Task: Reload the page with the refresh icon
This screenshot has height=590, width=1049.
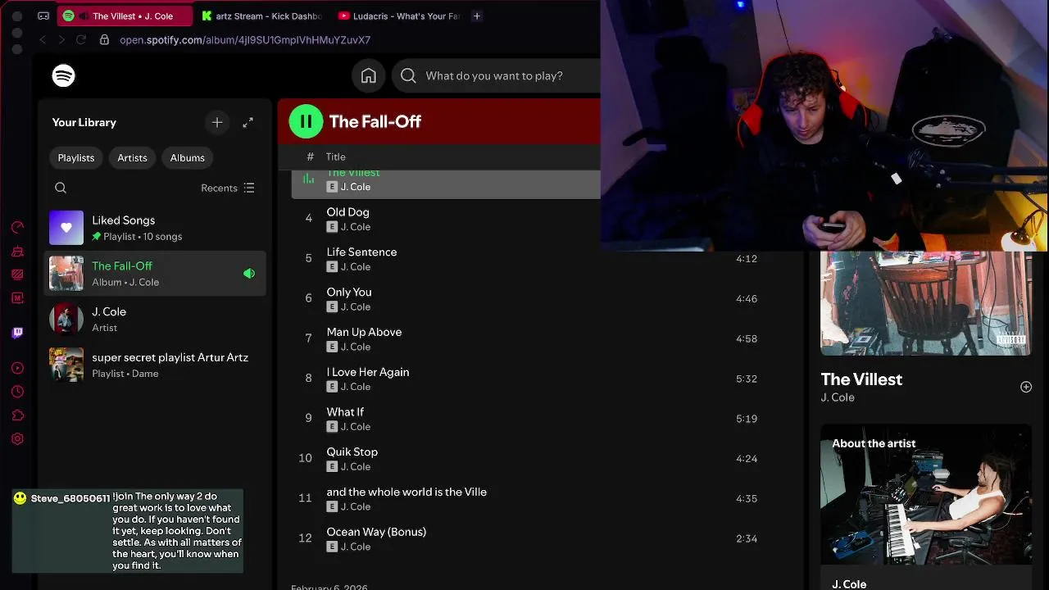Action: [x=81, y=39]
